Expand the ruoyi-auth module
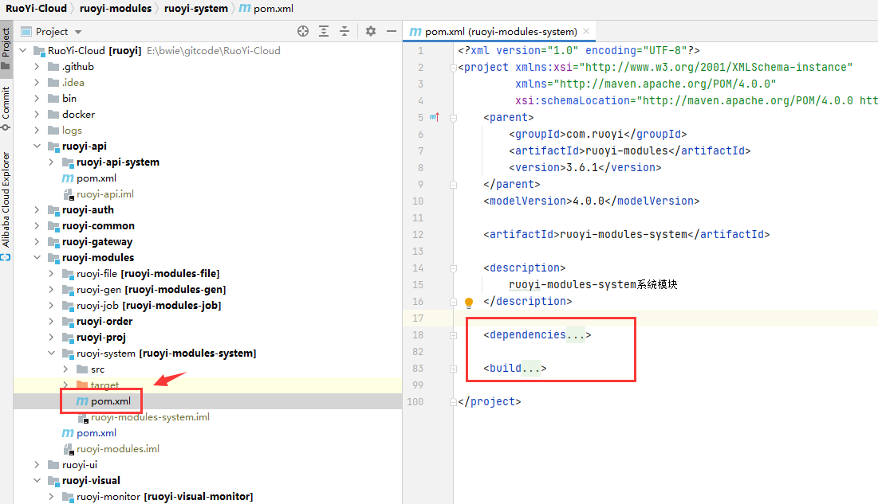This screenshot has width=878, height=504. pos(37,209)
